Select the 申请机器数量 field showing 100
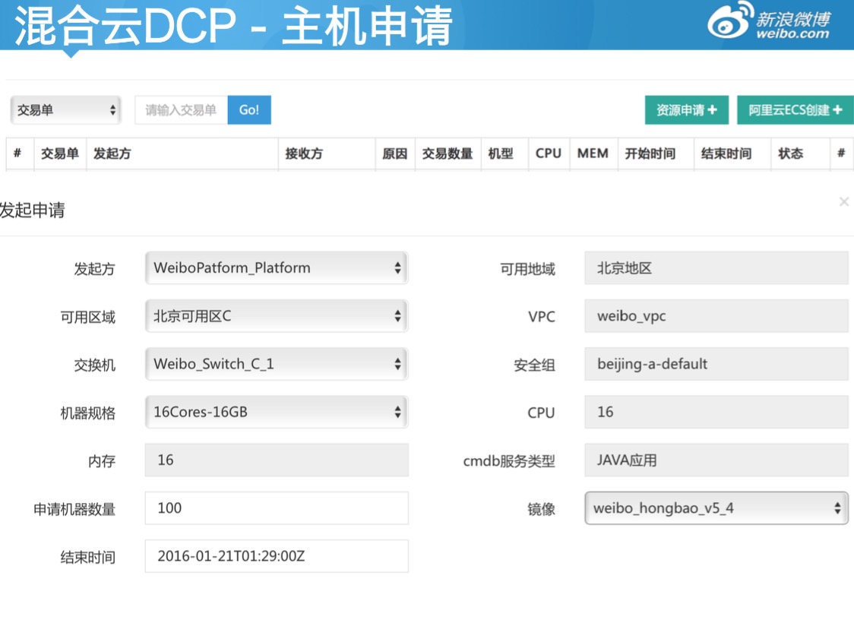 277,508
